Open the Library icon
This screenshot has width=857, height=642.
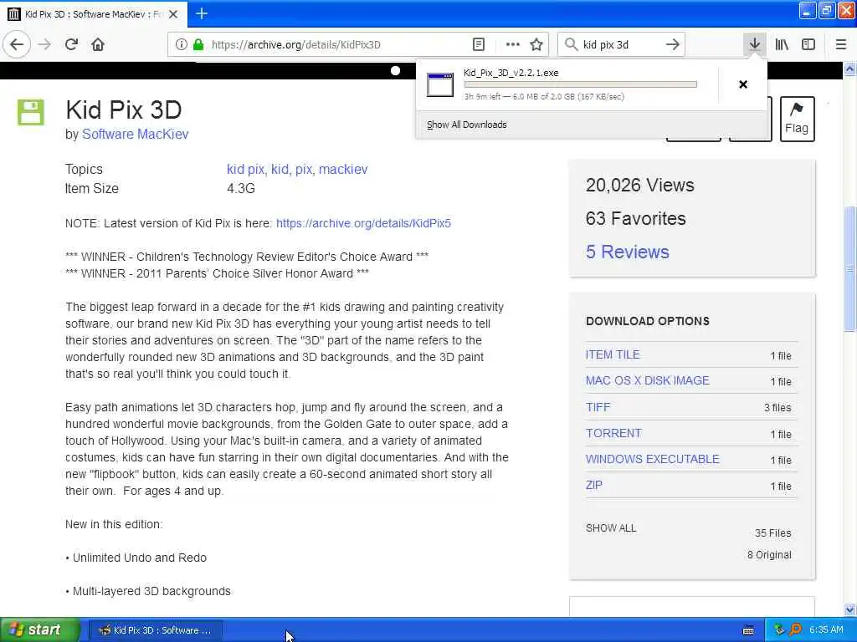tap(782, 45)
